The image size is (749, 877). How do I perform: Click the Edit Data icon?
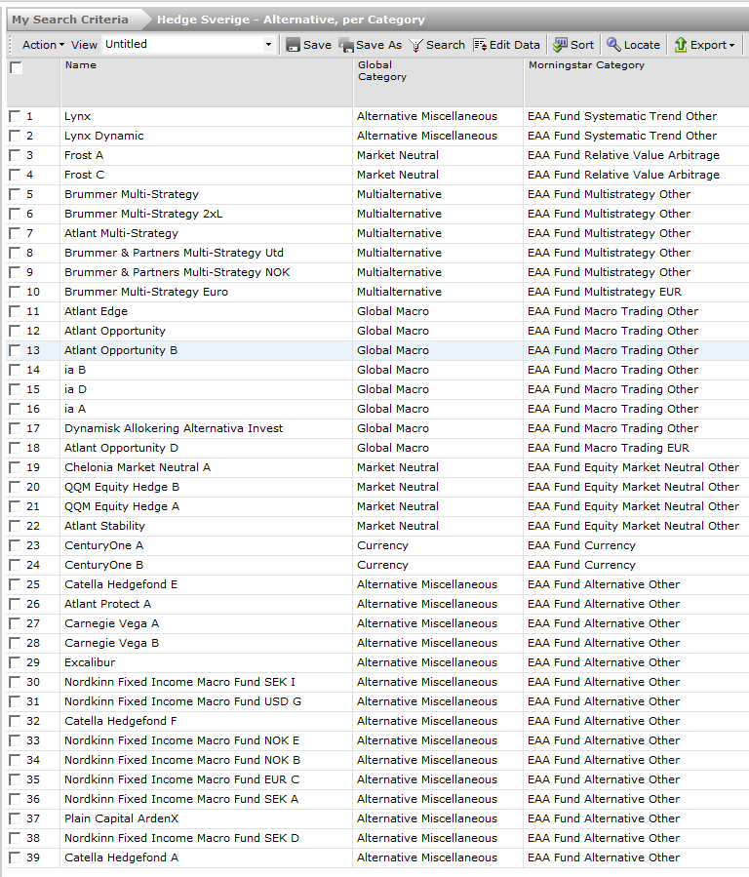(480, 45)
